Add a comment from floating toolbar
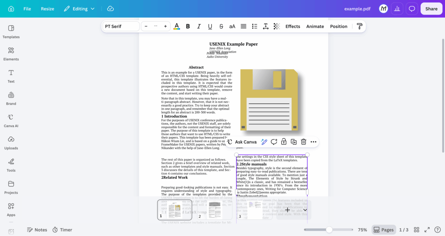This screenshot has height=236, width=445. 274,142
